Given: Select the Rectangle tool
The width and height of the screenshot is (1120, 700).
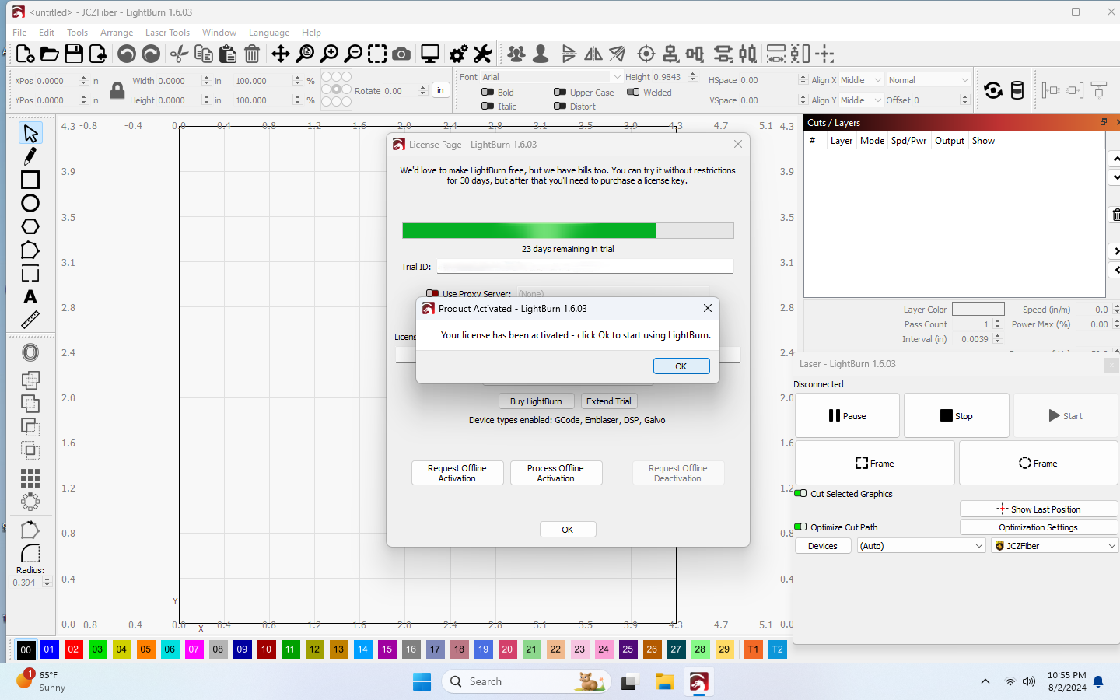Looking at the screenshot, I should click(30, 180).
